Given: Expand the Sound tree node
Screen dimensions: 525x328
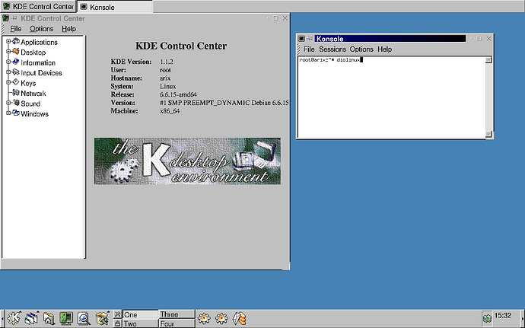Looking at the screenshot, I should tap(8, 103).
